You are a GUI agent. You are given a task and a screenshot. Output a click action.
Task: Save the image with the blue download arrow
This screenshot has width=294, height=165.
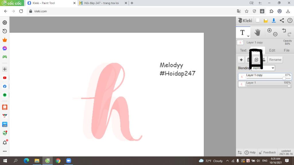coord(274,21)
